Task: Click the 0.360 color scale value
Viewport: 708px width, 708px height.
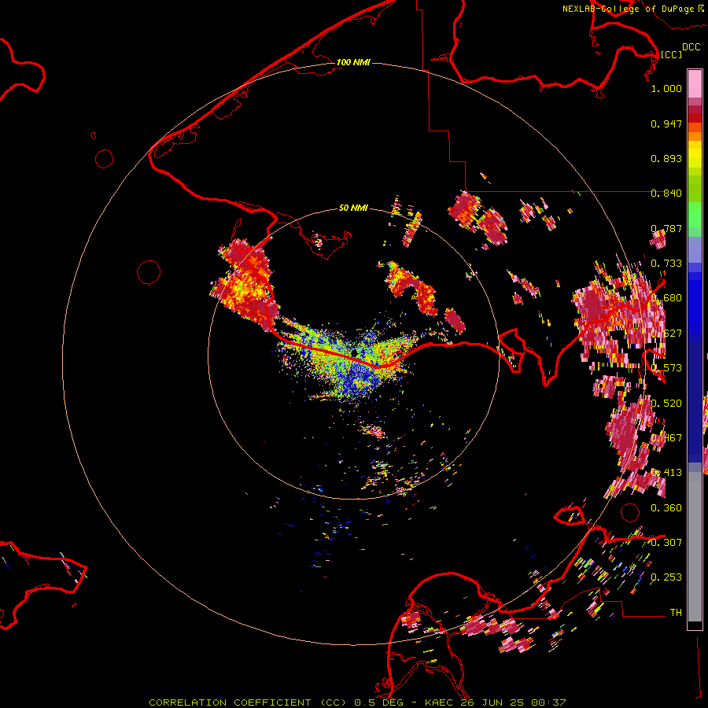Action: (x=666, y=508)
